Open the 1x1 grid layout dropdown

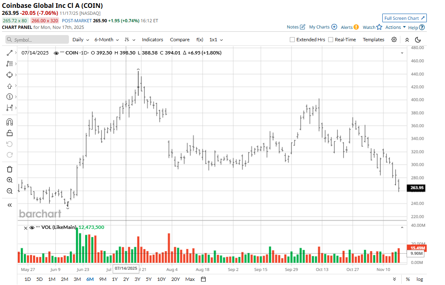(x=216, y=40)
